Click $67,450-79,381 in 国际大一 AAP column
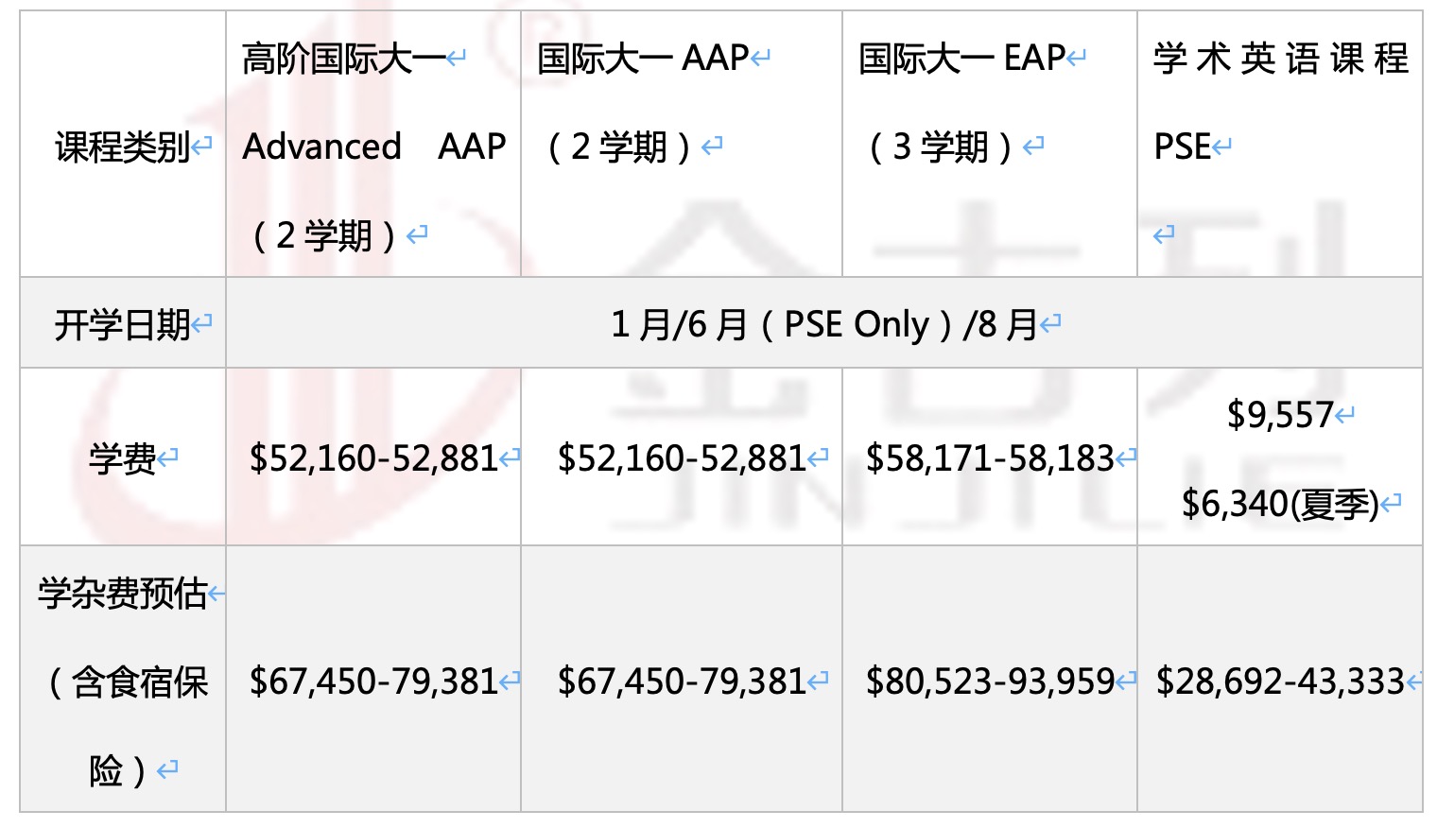The width and height of the screenshot is (1437, 828). [682, 681]
